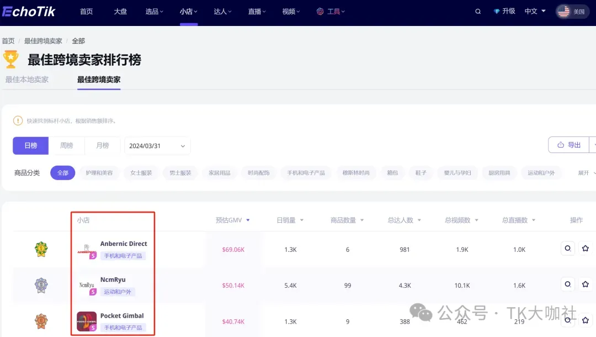
Task: Open NcmRyu shop name
Action: pyautogui.click(x=113, y=280)
